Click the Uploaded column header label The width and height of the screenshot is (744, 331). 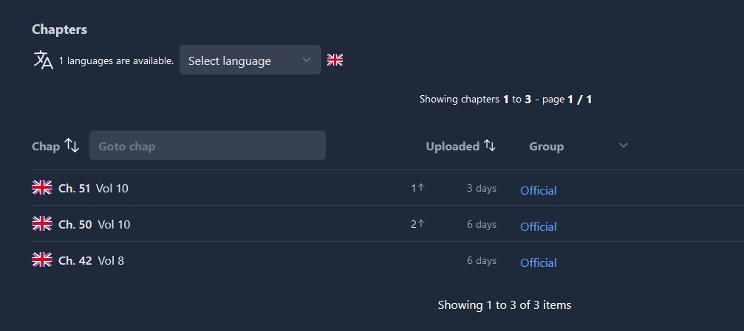(453, 146)
